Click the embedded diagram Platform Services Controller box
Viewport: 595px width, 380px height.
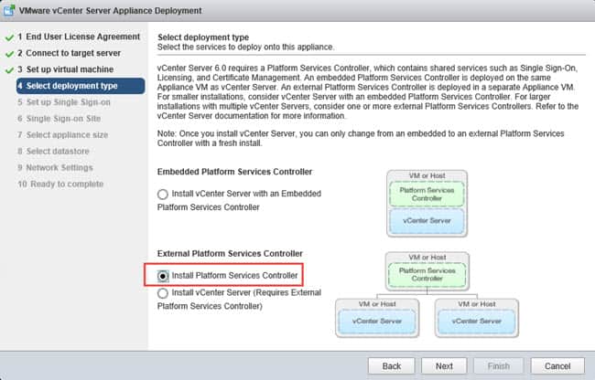pos(427,195)
